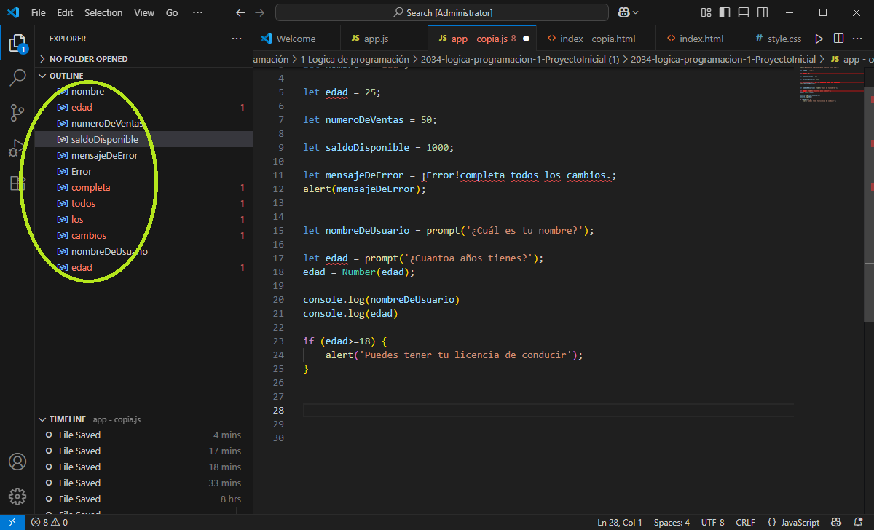This screenshot has height=530, width=874.
Task: Click breadcrumb '1 Logica de programación'
Action: [x=355, y=59]
